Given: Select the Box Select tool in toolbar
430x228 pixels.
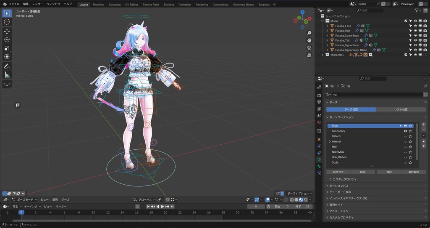Looking at the screenshot, I should click(7, 13).
